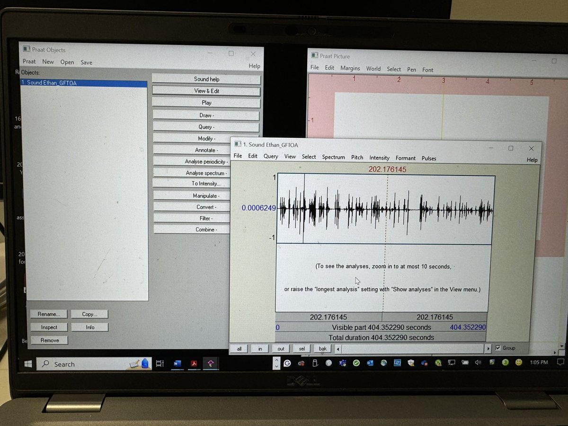Click the Sound help button
This screenshot has width=568, height=426.
(x=206, y=79)
